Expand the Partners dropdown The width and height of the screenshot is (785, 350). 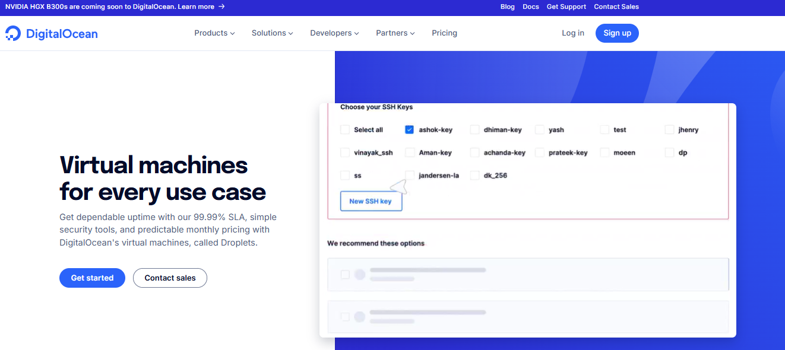coord(395,33)
